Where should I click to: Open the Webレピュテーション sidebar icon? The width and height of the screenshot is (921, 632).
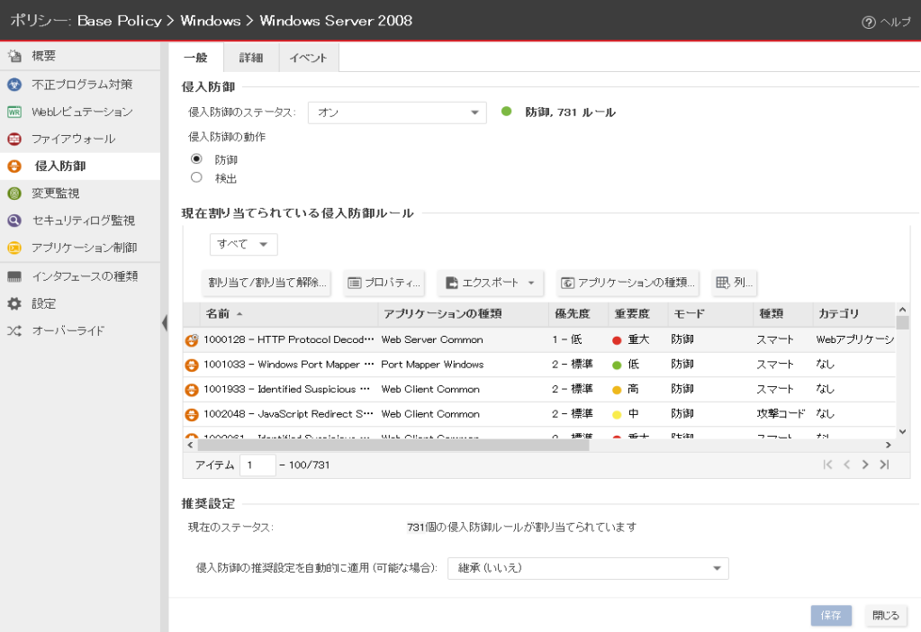click(14, 112)
